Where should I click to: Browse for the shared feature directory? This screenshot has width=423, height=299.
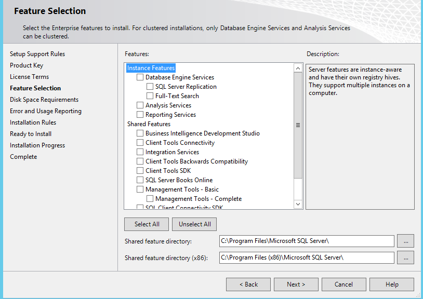click(x=405, y=241)
